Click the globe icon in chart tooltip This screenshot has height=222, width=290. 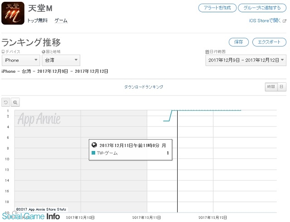click(x=94, y=145)
